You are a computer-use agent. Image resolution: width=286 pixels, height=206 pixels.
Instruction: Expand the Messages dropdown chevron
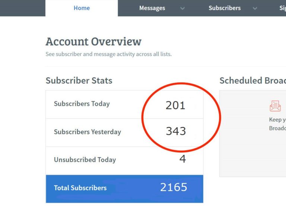pyautogui.click(x=182, y=8)
